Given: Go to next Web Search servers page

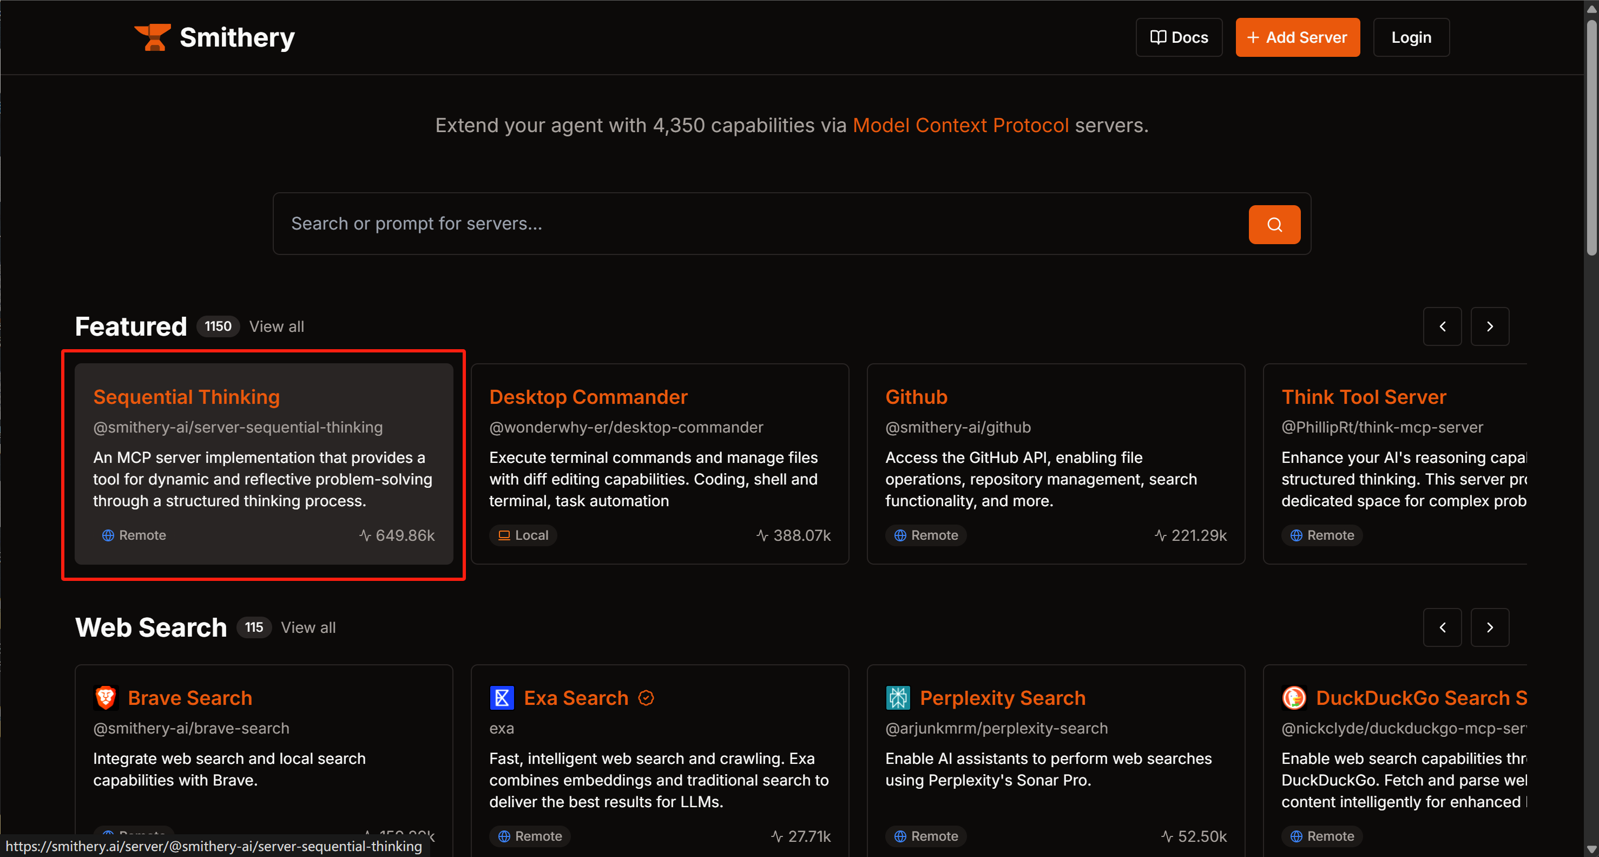Looking at the screenshot, I should click(1489, 628).
